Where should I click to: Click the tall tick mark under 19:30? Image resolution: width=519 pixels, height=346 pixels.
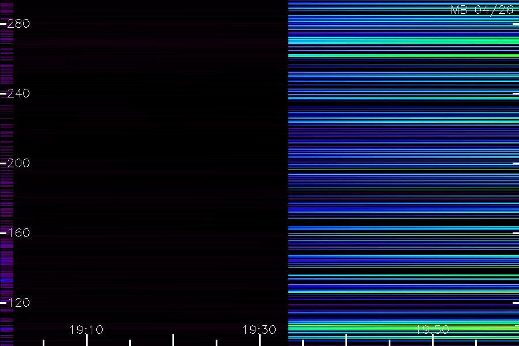click(x=260, y=340)
